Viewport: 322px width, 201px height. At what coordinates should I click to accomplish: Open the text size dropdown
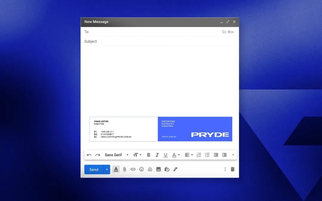tap(137, 155)
